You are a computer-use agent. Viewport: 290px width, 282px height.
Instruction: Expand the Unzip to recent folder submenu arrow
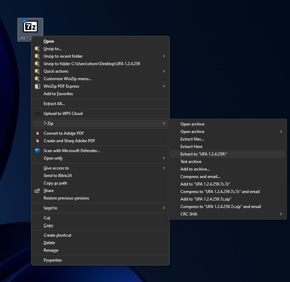tap(164, 56)
